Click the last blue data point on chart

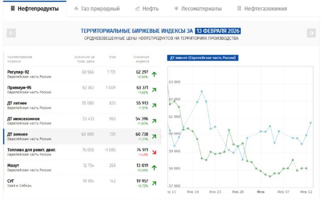pyautogui.click(x=311, y=123)
